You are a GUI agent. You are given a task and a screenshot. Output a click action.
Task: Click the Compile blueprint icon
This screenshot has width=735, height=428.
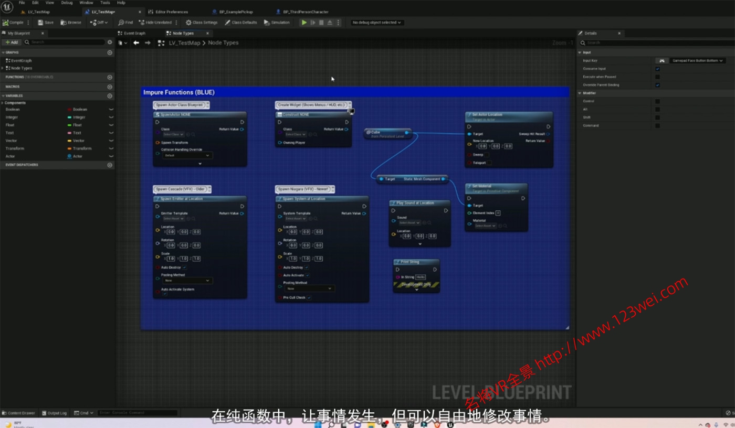pos(6,23)
